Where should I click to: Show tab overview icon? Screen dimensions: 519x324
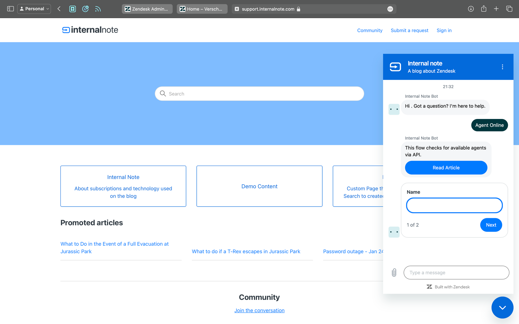[x=509, y=9]
